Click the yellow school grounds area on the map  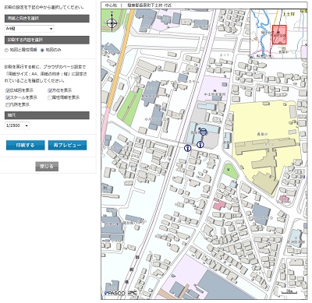pos(263,122)
